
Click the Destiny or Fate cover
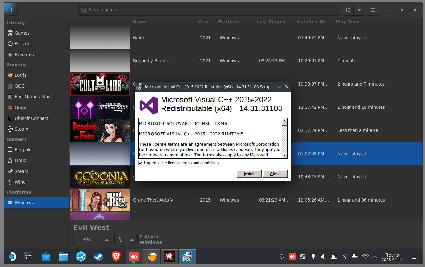tap(100, 130)
